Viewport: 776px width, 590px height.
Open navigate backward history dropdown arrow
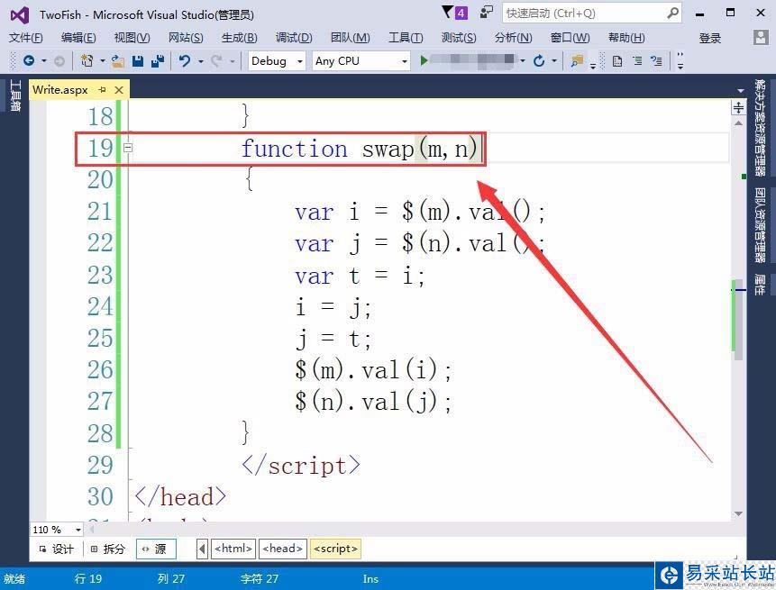pyautogui.click(x=43, y=61)
